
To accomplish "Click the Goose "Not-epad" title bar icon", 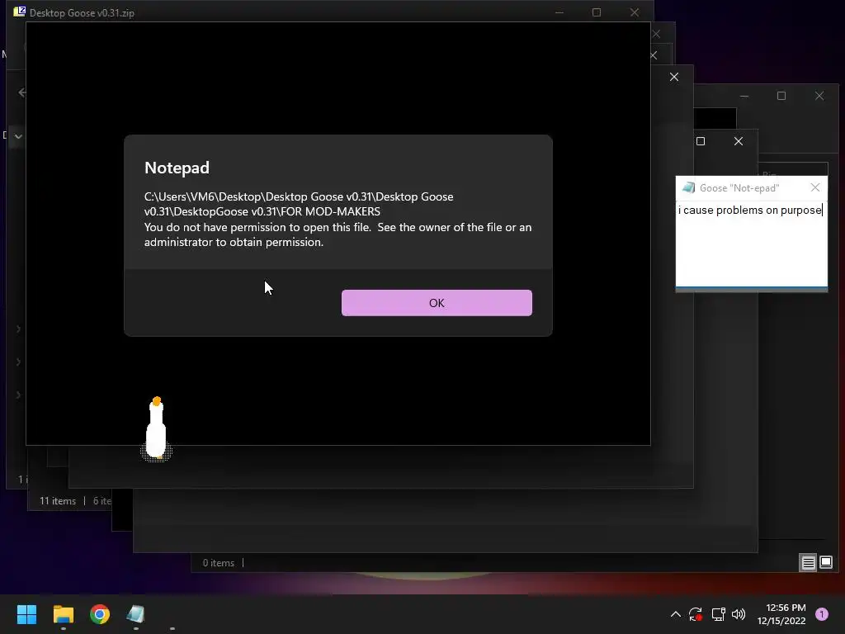I will [x=688, y=187].
